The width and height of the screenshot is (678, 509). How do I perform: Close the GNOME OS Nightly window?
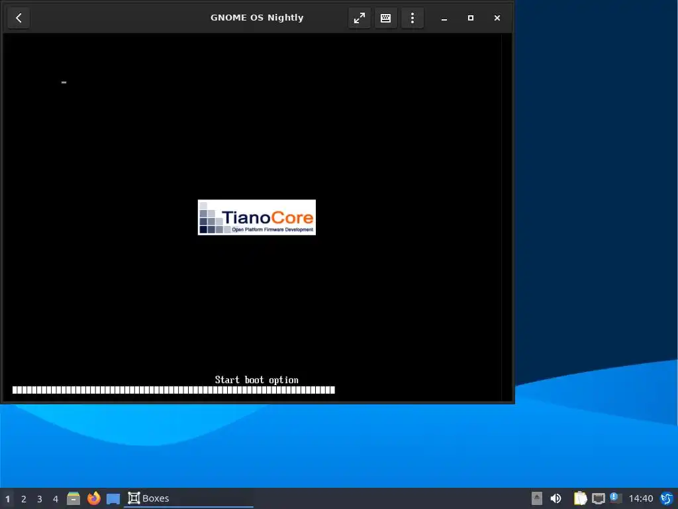[497, 18]
